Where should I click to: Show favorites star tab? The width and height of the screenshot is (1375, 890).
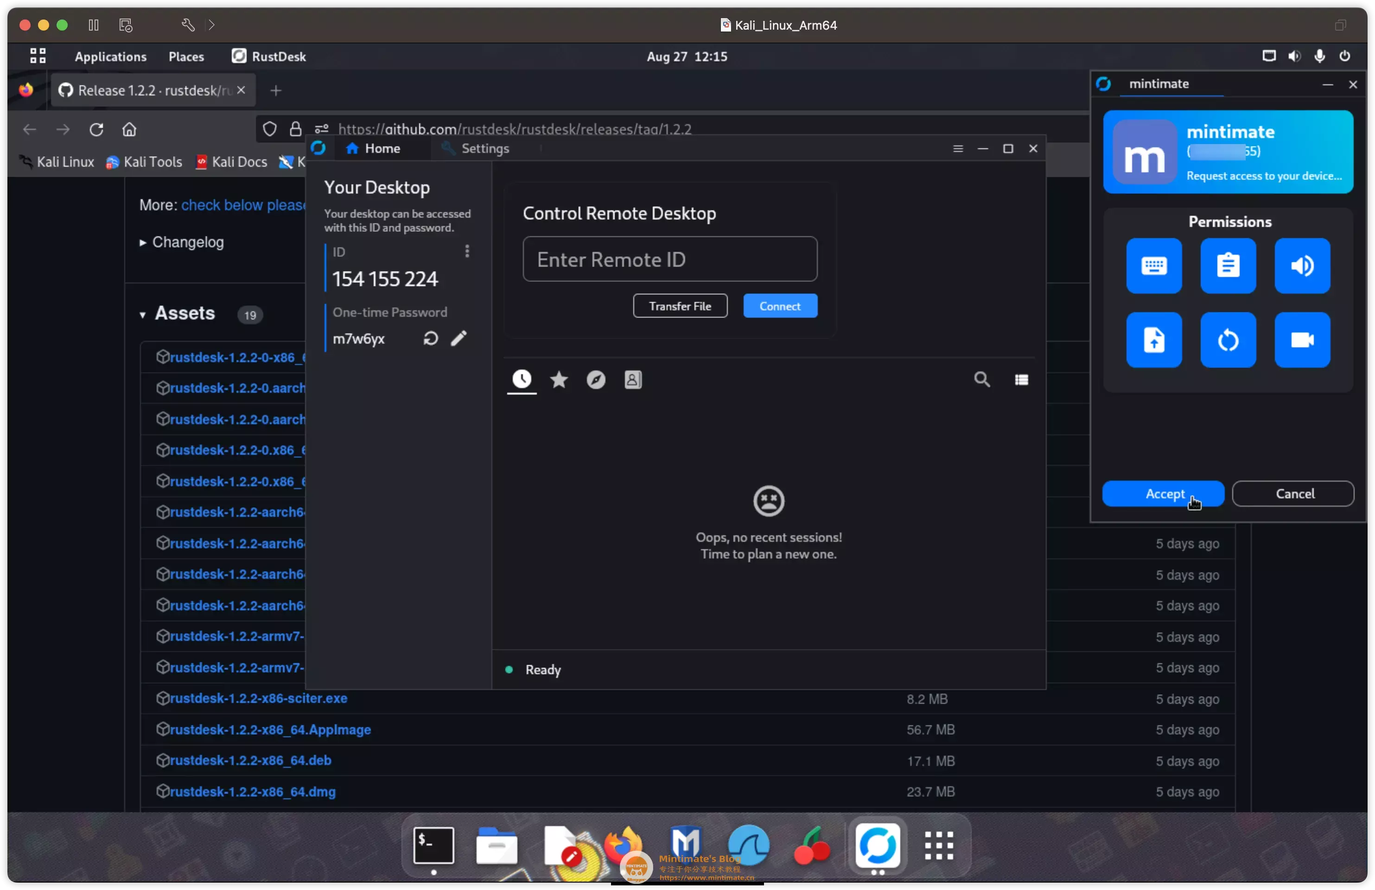(x=559, y=380)
